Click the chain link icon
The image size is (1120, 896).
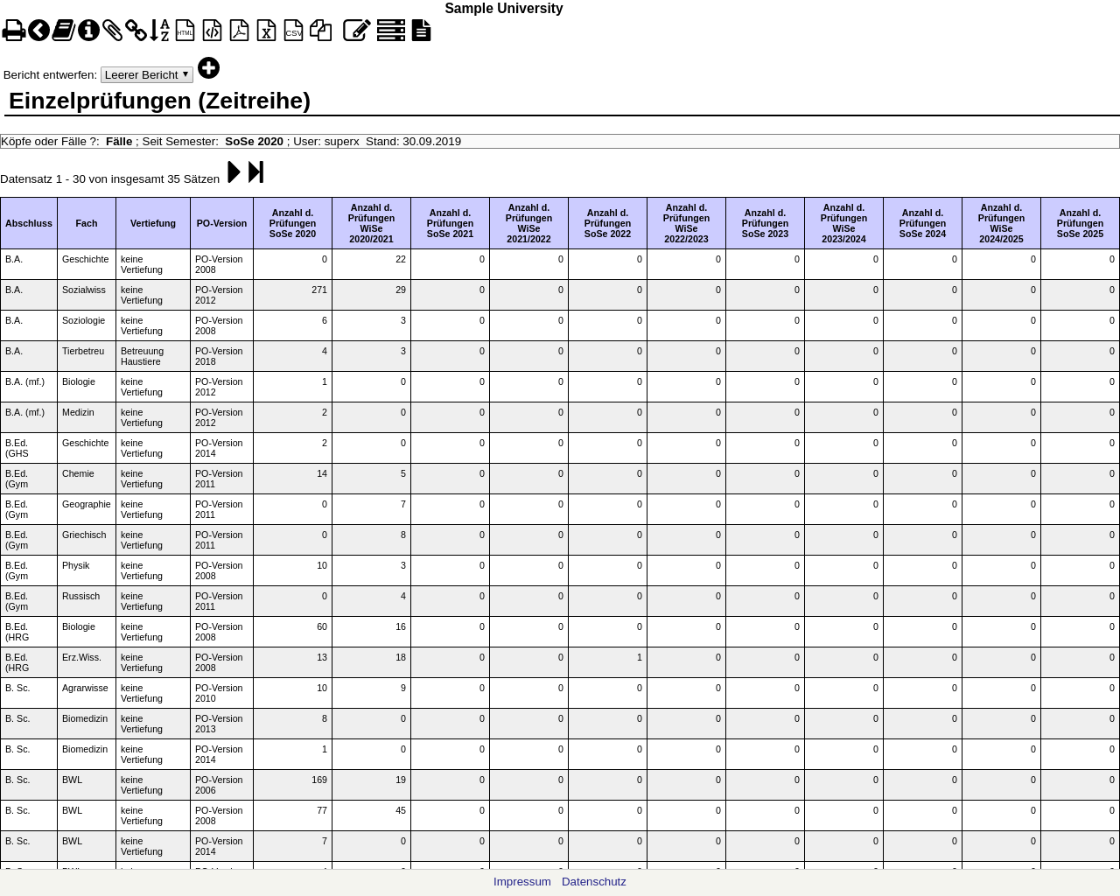point(136,31)
